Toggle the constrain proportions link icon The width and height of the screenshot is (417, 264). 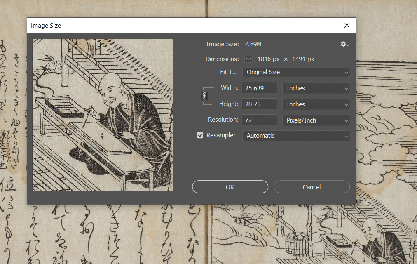[x=204, y=96]
